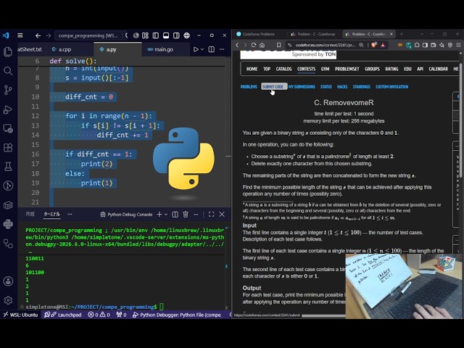Maximize the terminal panel size
464x348 pixels.
(211, 215)
